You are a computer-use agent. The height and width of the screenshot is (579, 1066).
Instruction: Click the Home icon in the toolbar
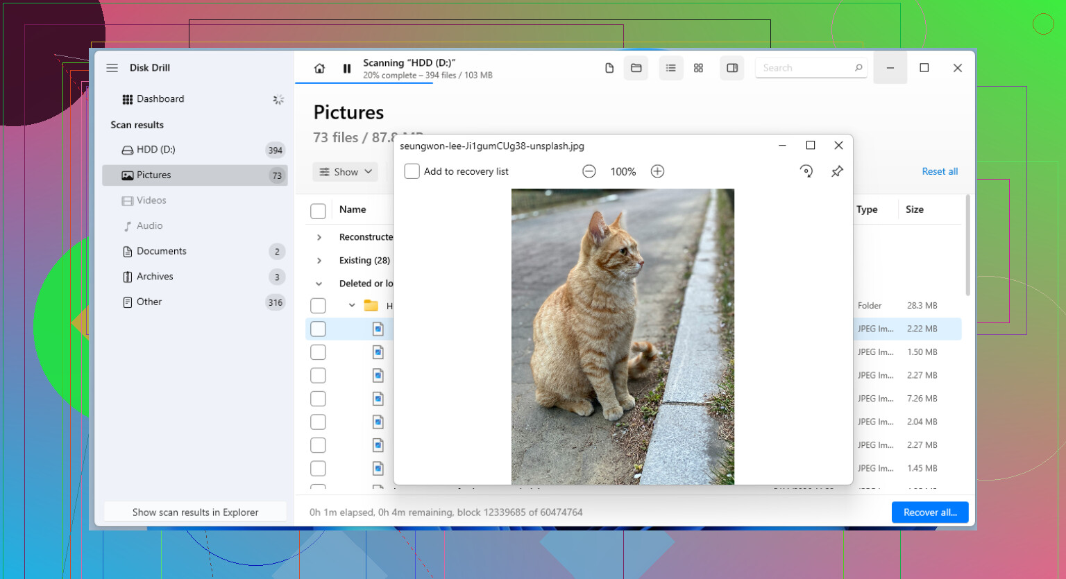pyautogui.click(x=319, y=68)
